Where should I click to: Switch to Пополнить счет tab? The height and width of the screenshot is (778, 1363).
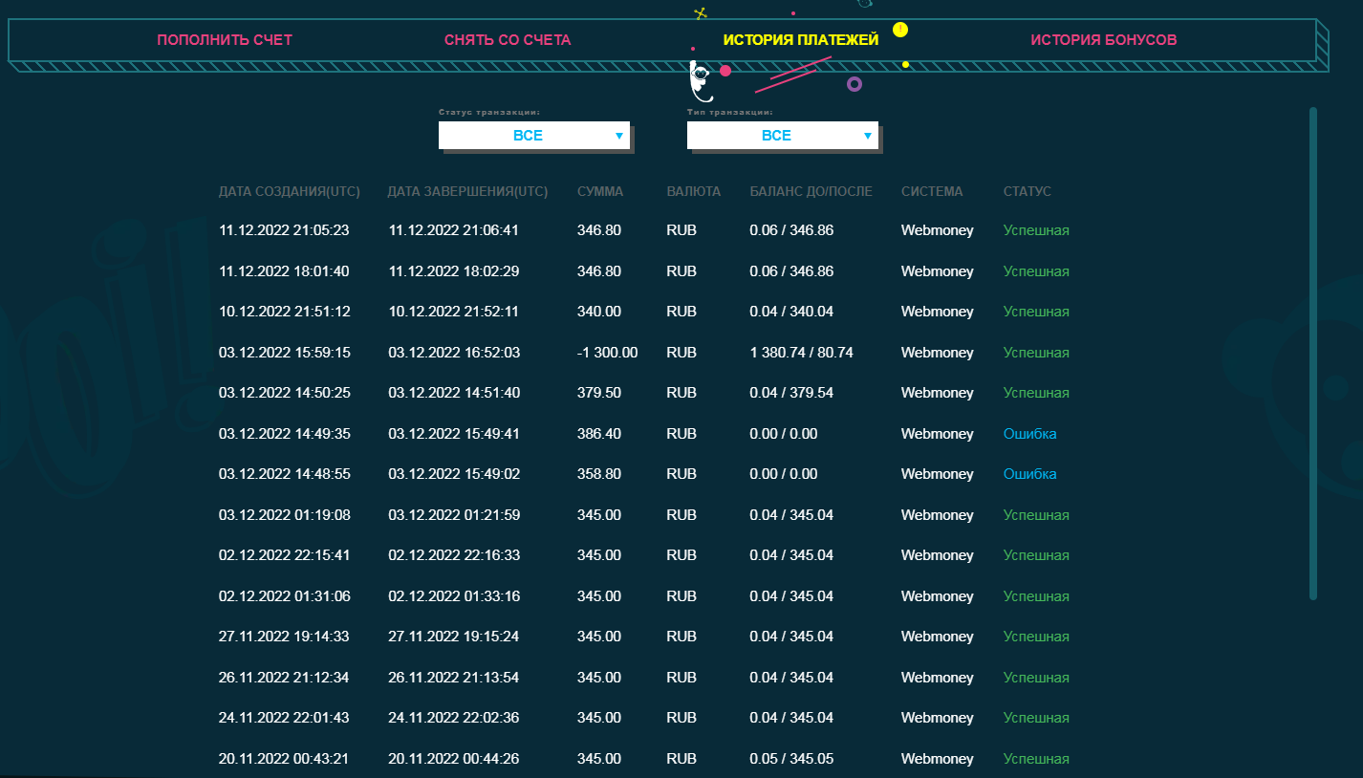tap(225, 40)
